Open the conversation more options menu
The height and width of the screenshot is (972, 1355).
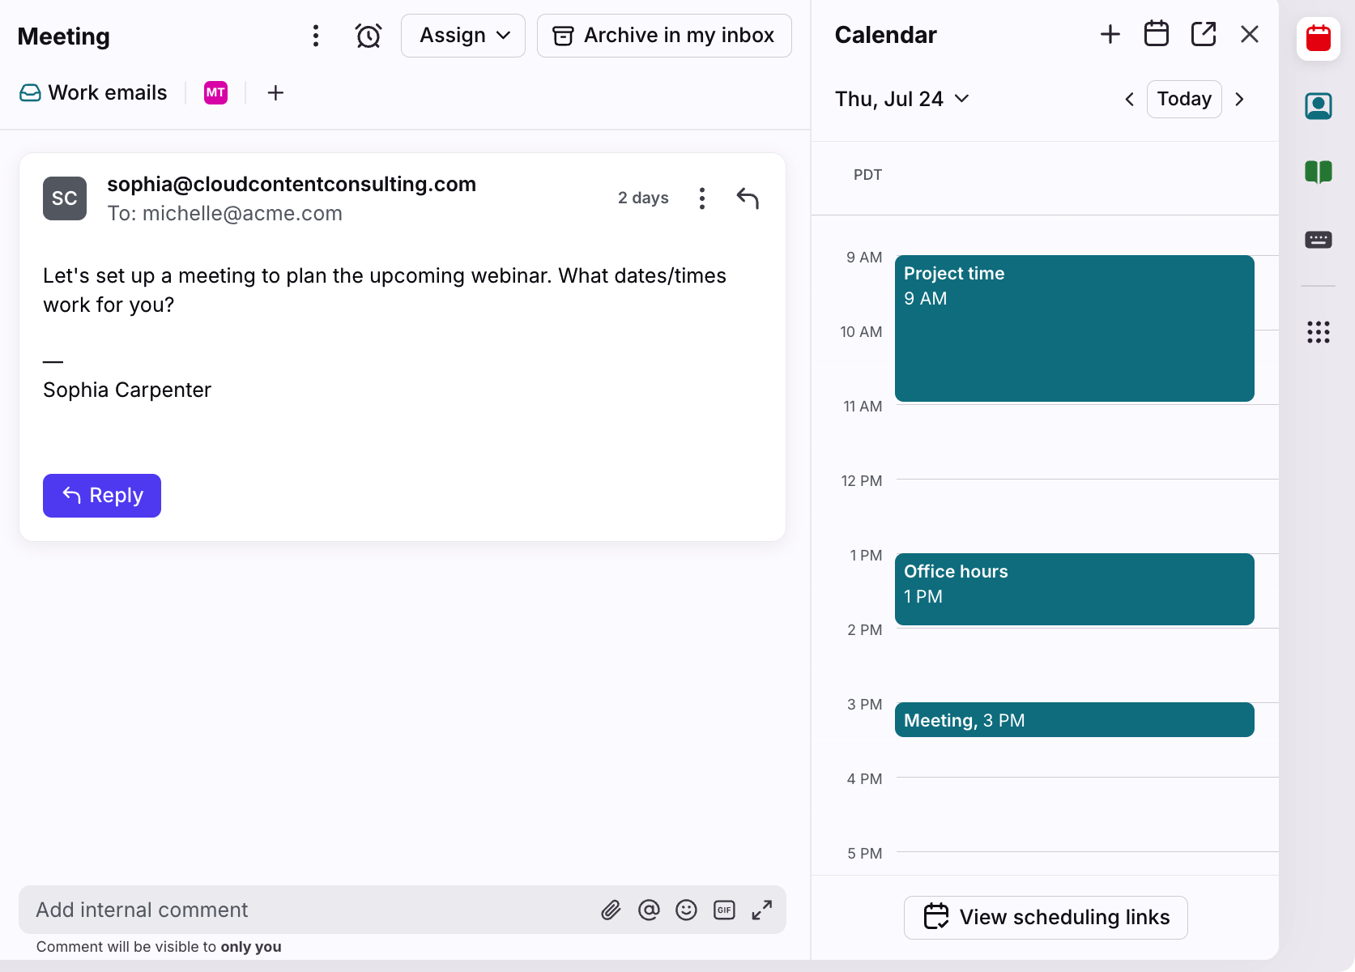pos(316,36)
